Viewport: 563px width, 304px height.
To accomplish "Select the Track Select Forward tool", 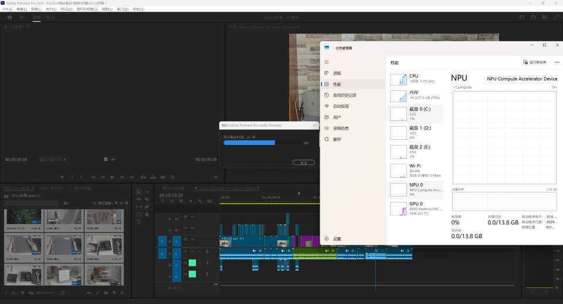I will (x=147, y=192).
